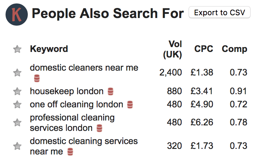
Task: Click the Export to CSV button
Action: coord(219,13)
